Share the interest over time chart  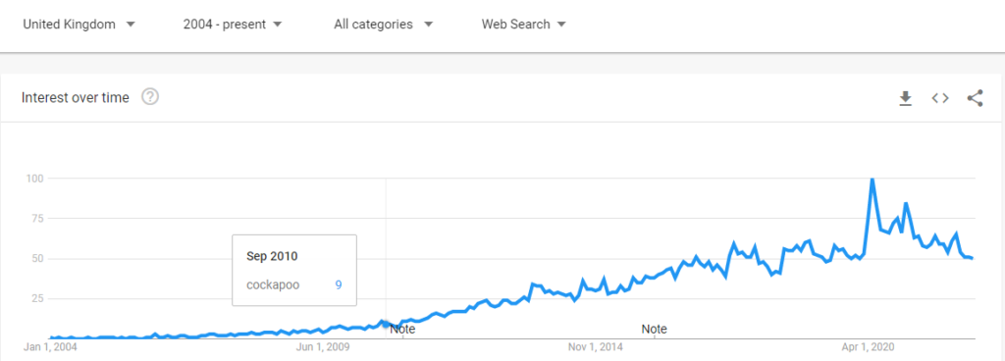pyautogui.click(x=975, y=98)
